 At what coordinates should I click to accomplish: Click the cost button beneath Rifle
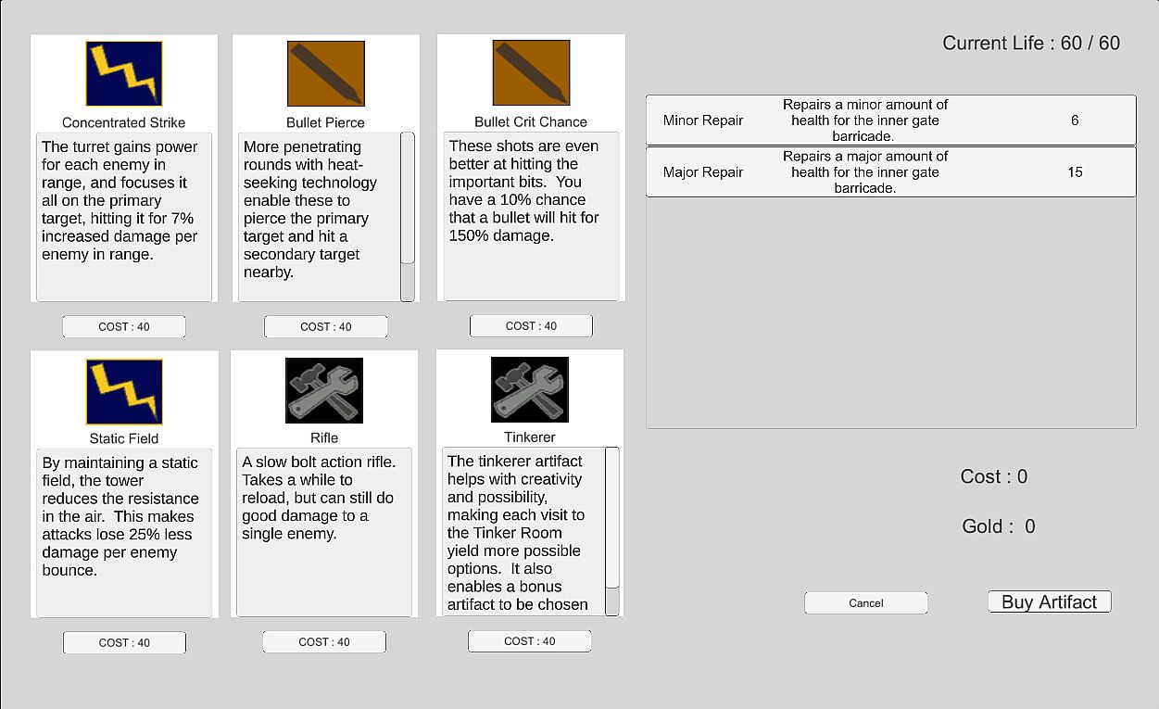324,641
